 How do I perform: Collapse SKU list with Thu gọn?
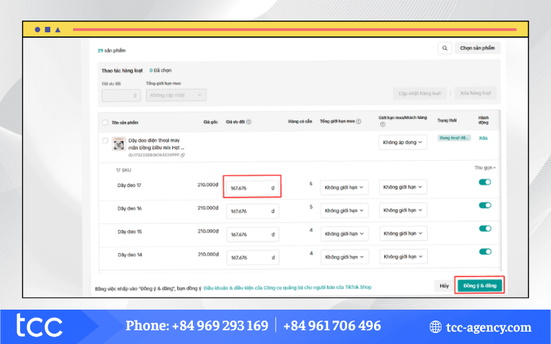pyautogui.click(x=485, y=167)
